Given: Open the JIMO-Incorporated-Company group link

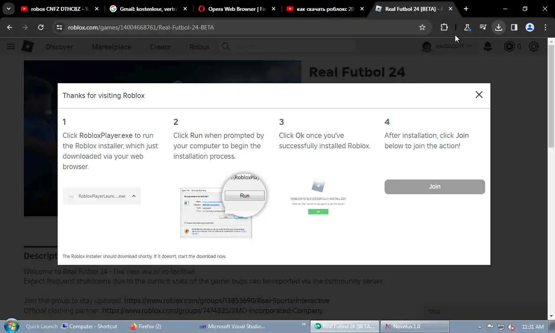Looking at the screenshot, I should 212,310.
